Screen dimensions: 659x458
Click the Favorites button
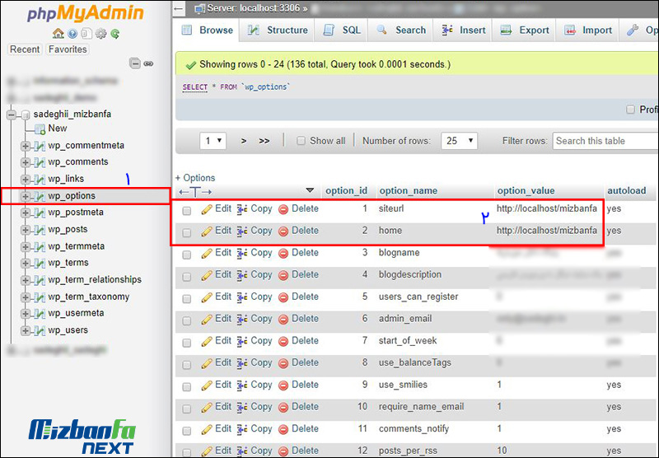[x=68, y=49]
